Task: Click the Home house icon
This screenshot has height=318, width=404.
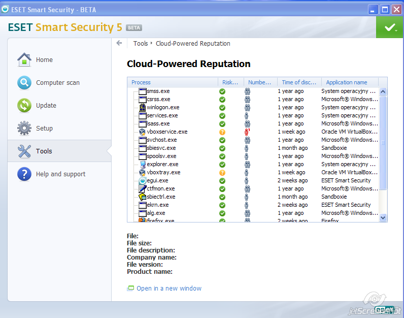Action: click(x=24, y=59)
